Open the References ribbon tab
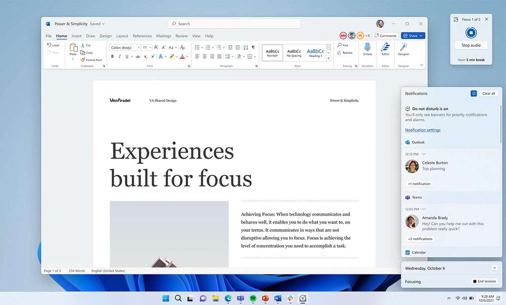This screenshot has height=305, width=506. coord(142,36)
